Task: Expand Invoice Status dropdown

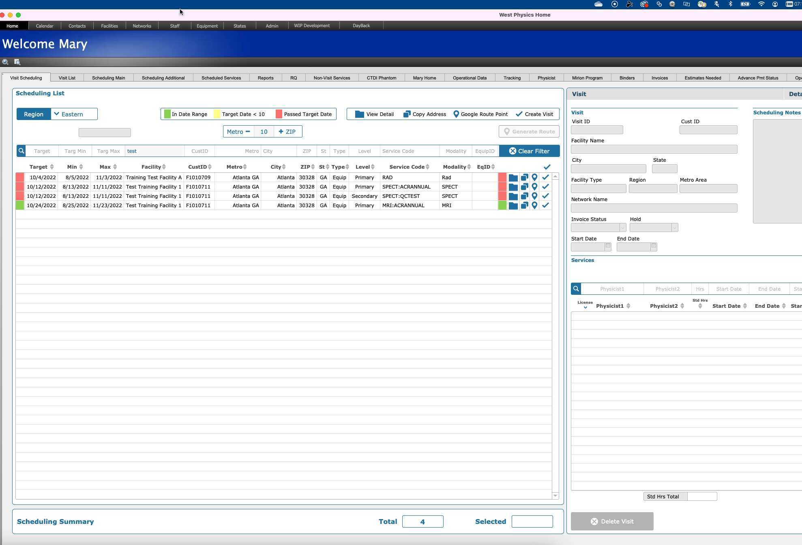Action: (622, 228)
